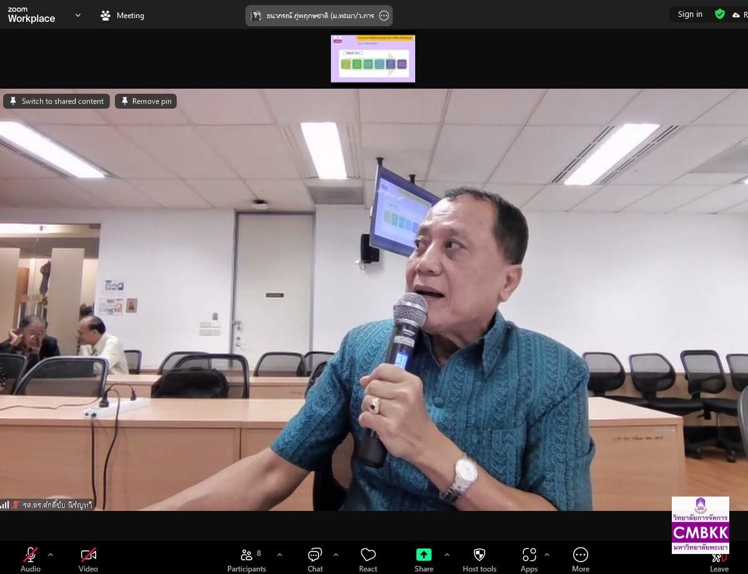The height and width of the screenshot is (574, 748).
Task: Open the Zoom Workplace dropdown chevron
Action: pos(78,15)
